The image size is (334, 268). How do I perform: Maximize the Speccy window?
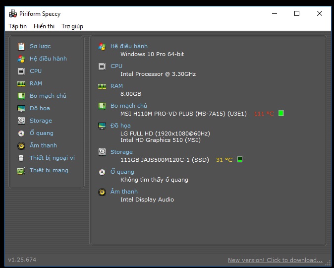tap(297, 13)
